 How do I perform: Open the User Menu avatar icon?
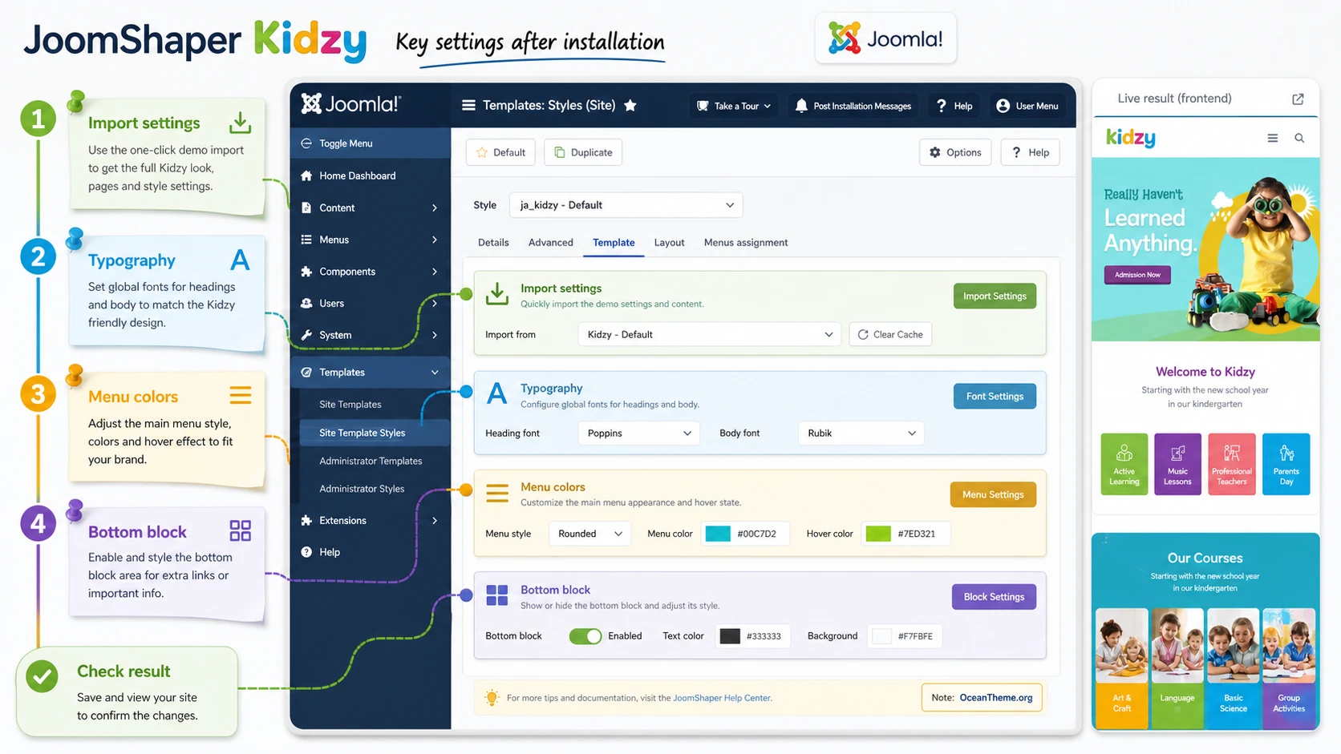click(x=1003, y=106)
